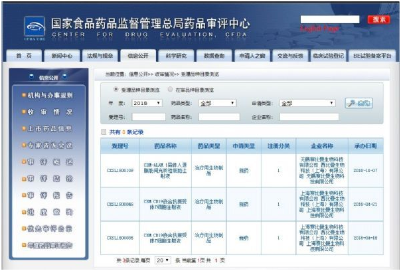
Task: Switch to the 信息公开 tab
Action: tap(138, 56)
